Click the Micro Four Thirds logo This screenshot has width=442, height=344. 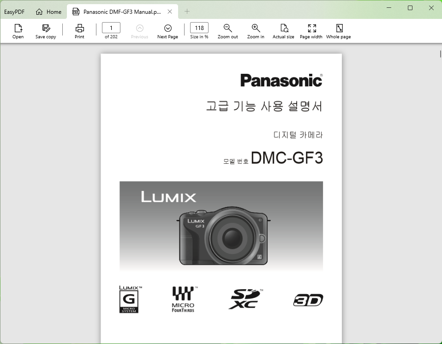tap(184, 299)
